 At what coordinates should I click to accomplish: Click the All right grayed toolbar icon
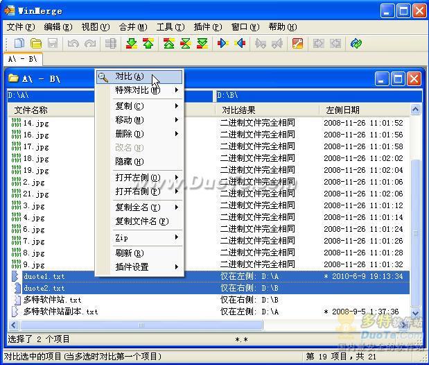(x=319, y=43)
